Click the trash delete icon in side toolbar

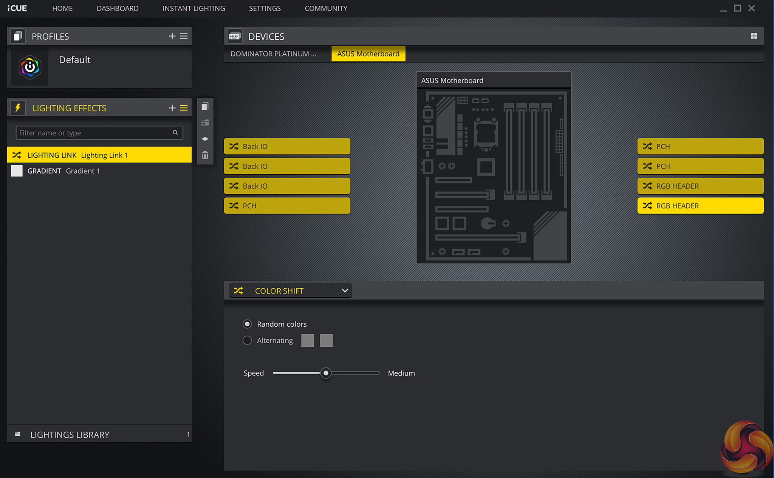pyautogui.click(x=205, y=155)
